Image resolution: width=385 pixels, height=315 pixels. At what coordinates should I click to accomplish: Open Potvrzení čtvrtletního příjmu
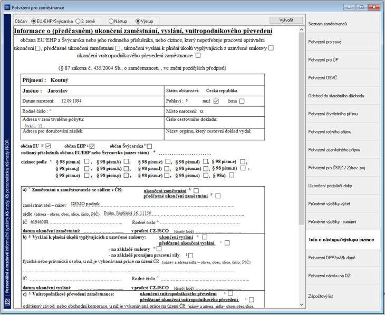343,114
